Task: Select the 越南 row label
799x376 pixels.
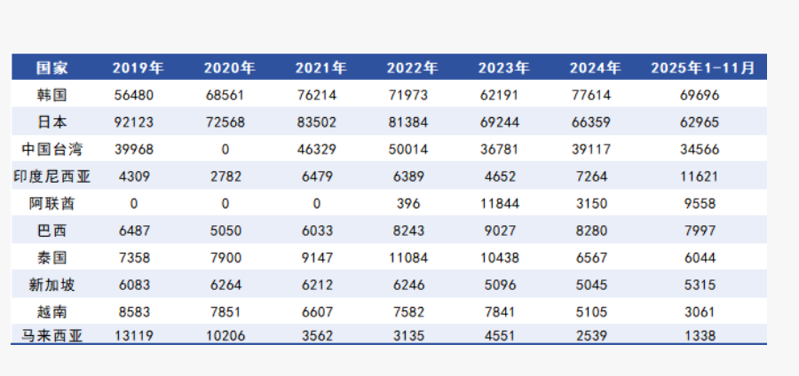Action: click(51, 311)
